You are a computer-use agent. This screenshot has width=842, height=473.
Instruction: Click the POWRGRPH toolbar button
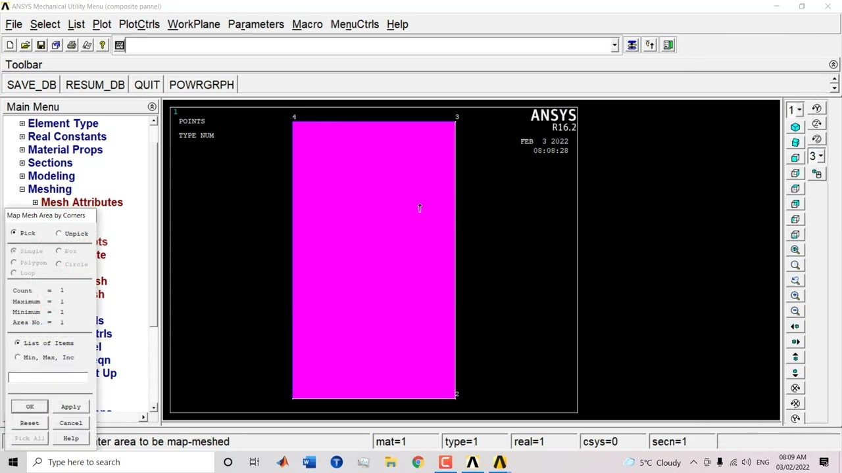(x=202, y=85)
